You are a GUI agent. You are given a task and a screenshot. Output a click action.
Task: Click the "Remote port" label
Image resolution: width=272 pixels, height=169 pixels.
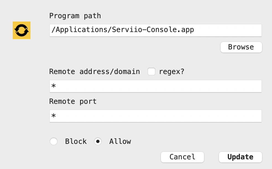click(x=73, y=101)
